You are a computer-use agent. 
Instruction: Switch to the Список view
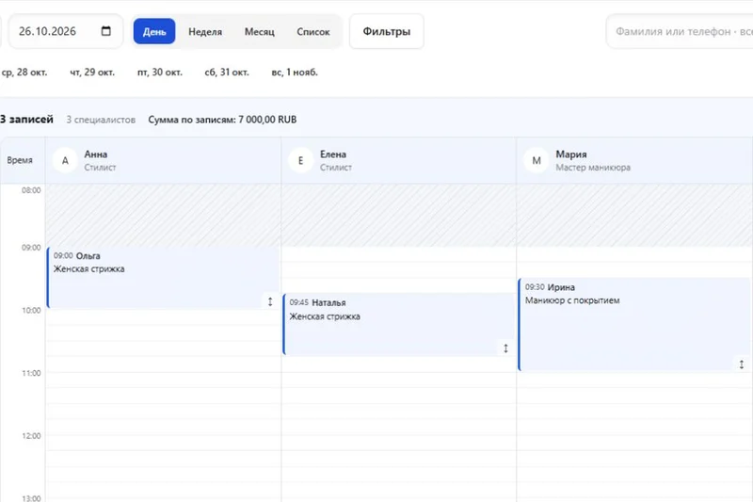[313, 31]
